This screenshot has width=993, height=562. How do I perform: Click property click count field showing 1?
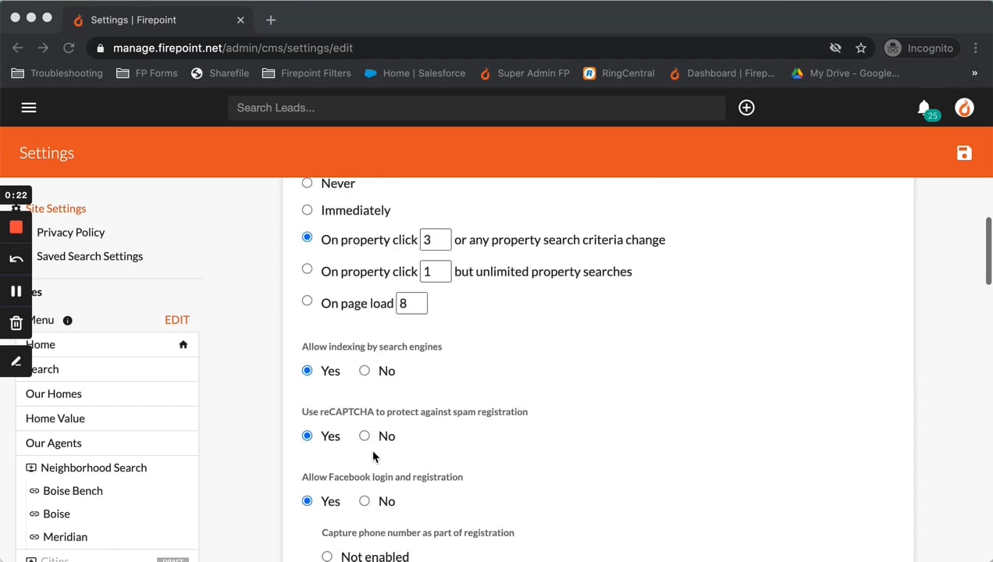click(436, 271)
